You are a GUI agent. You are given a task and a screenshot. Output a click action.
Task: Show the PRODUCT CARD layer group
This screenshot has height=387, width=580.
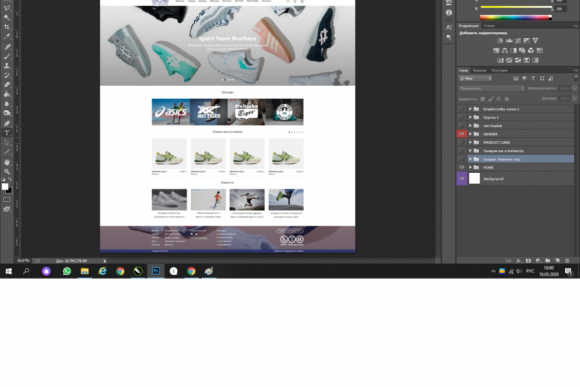pos(461,142)
